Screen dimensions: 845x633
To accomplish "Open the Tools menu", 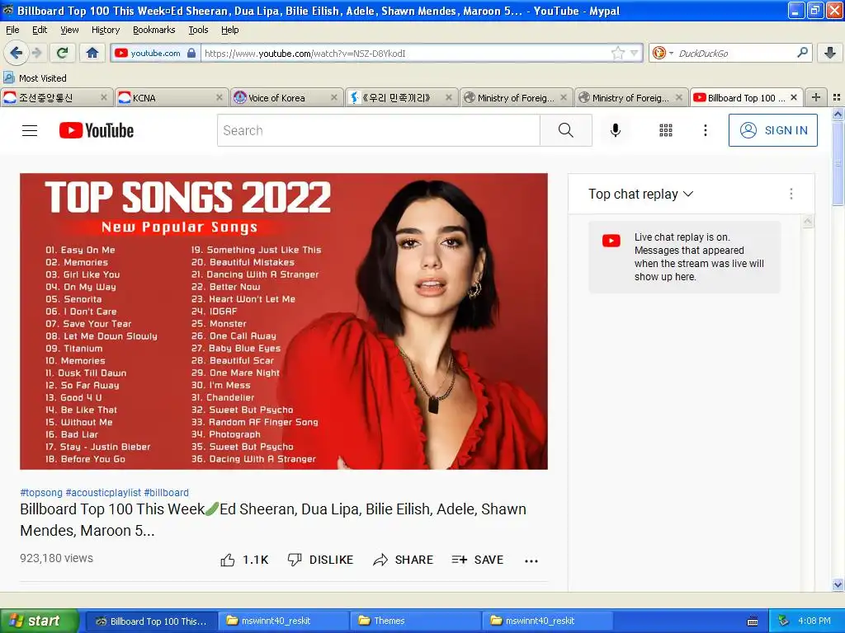I will click(x=198, y=30).
